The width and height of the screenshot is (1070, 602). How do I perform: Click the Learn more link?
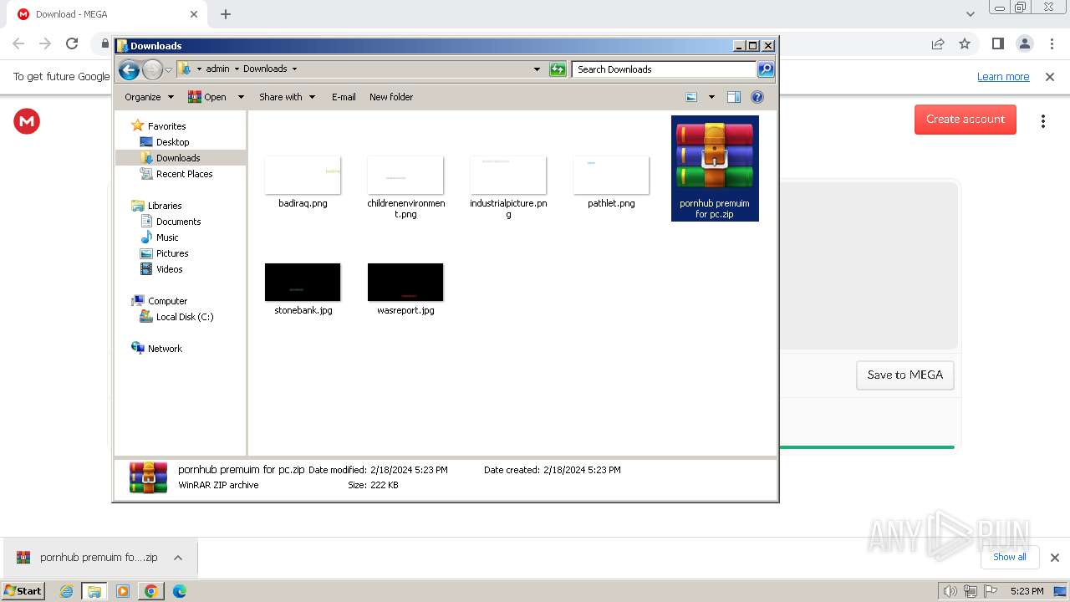(x=1003, y=77)
